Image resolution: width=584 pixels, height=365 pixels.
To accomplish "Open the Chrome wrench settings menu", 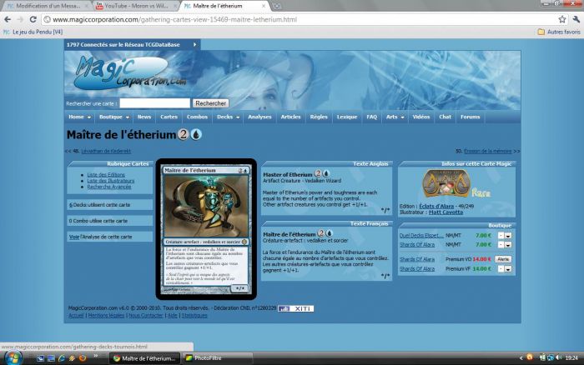I will click(x=576, y=19).
